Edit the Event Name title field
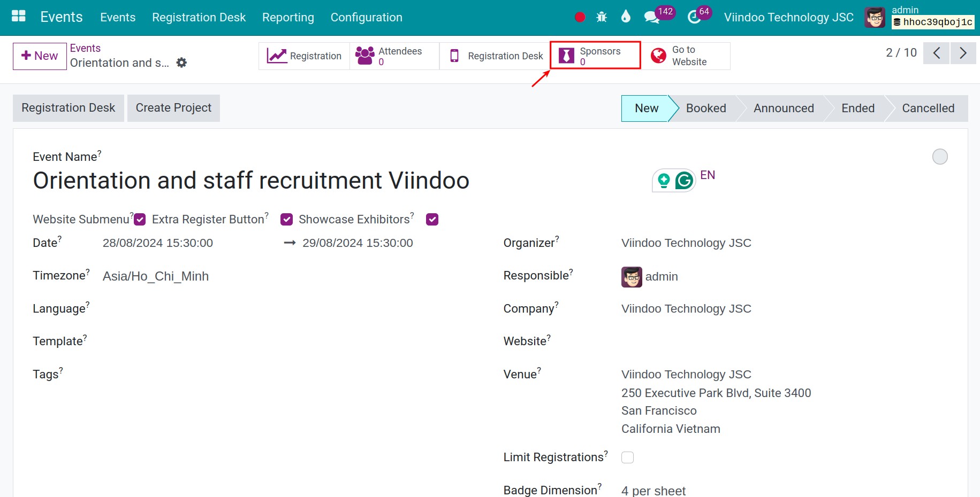The image size is (980, 497). [251, 181]
